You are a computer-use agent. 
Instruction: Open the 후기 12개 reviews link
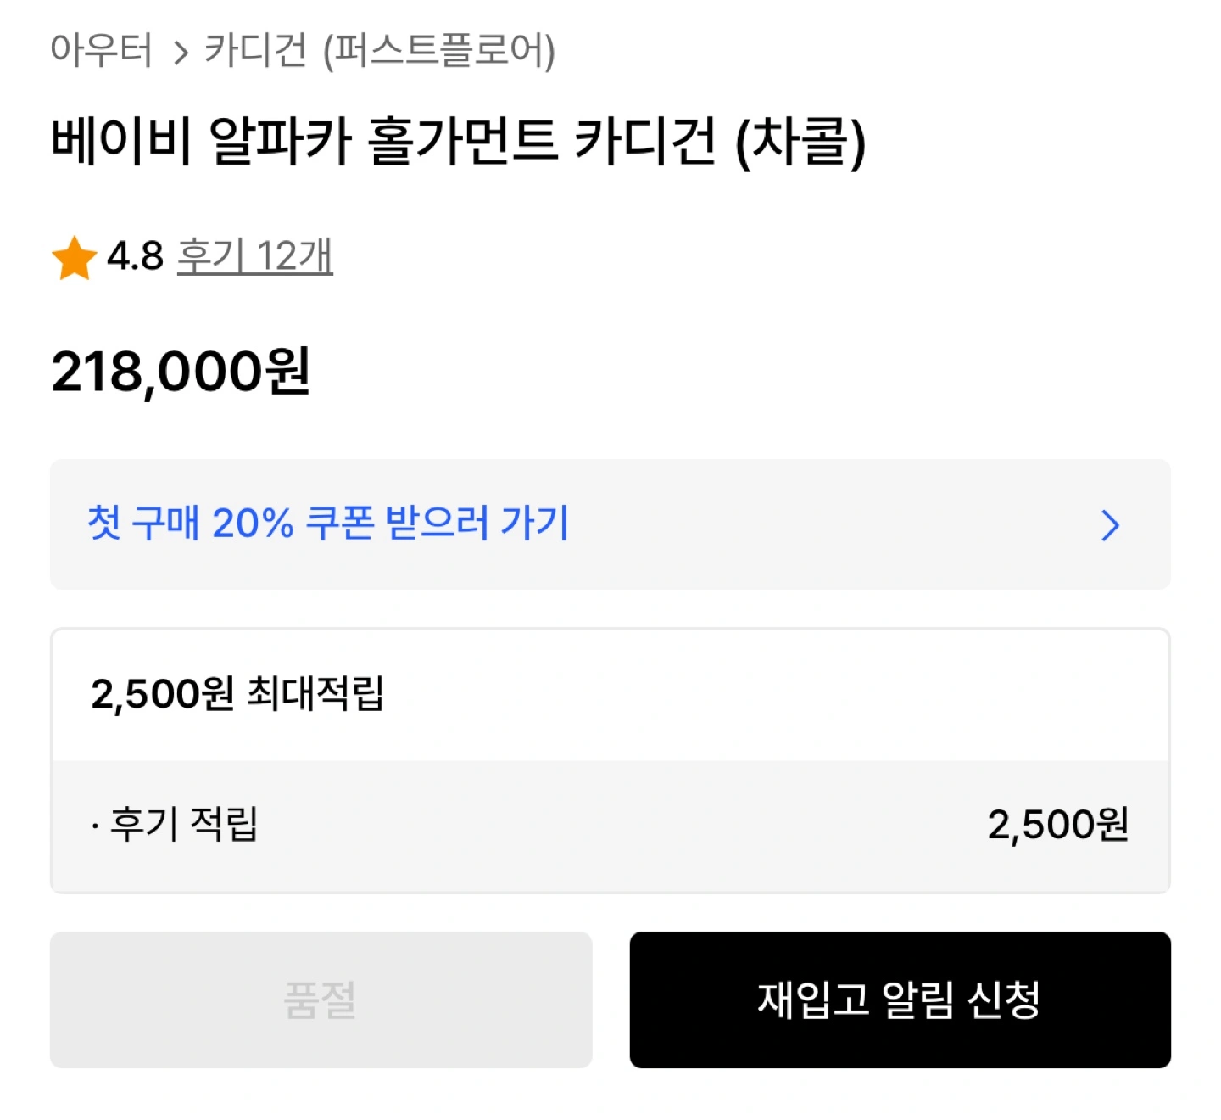254,256
